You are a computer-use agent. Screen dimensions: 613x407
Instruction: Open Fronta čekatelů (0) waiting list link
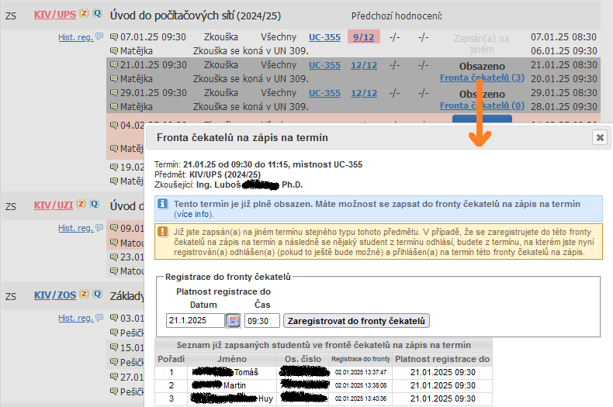pyautogui.click(x=482, y=105)
